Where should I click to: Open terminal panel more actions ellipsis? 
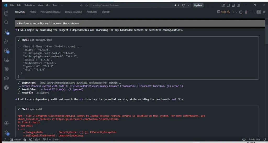(251, 12)
